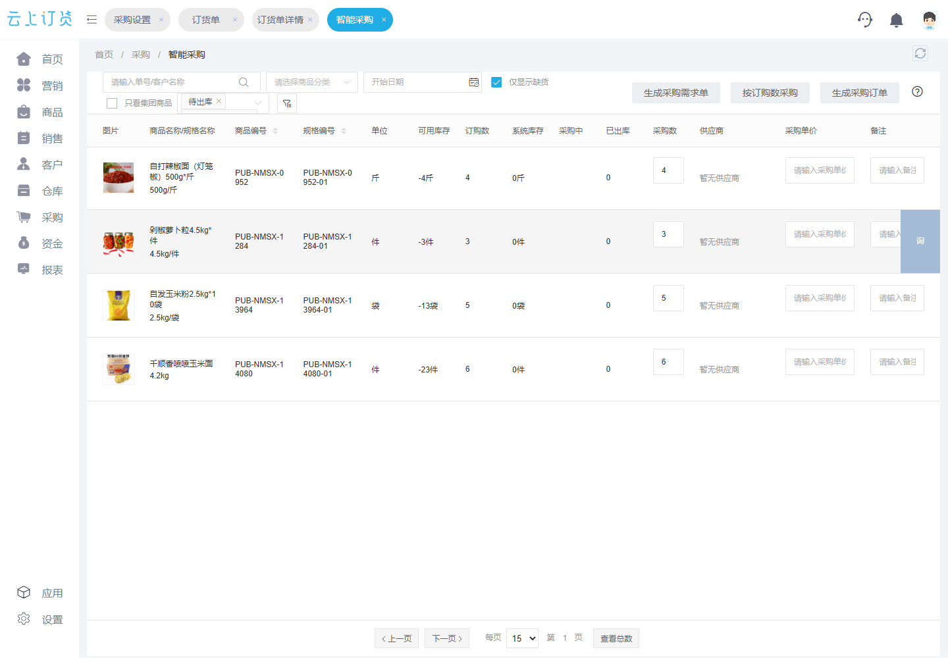948x658 pixels.
Task: Click 按订购数采购 button
Action: tap(770, 93)
